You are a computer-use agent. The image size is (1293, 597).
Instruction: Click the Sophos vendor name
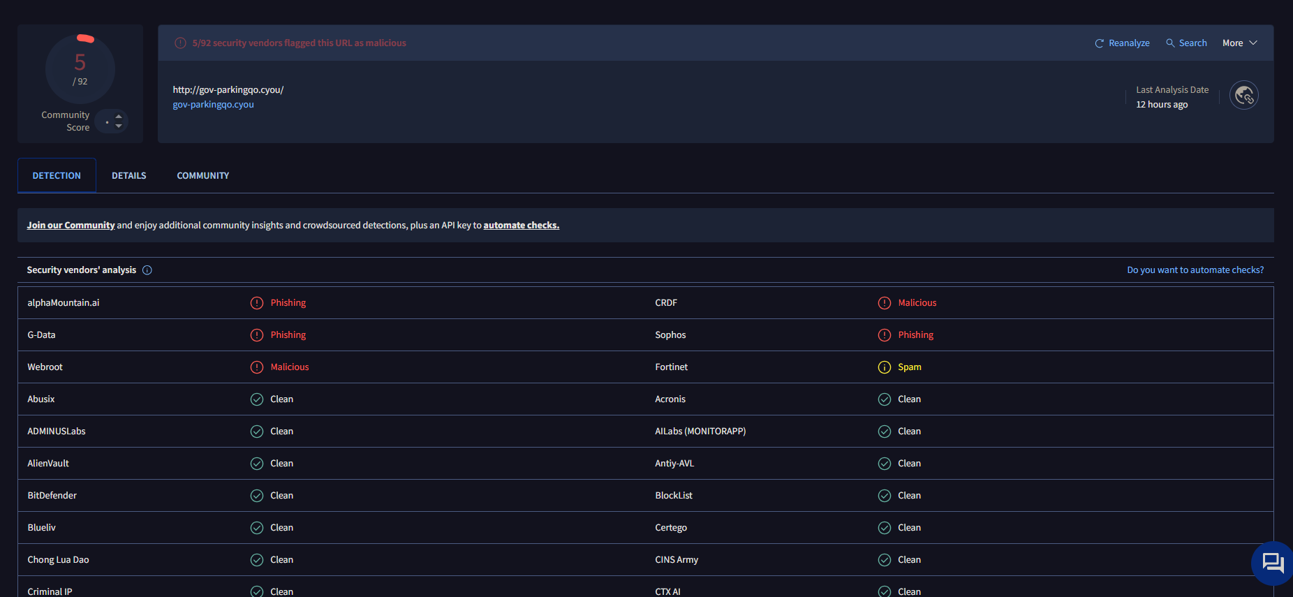670,335
